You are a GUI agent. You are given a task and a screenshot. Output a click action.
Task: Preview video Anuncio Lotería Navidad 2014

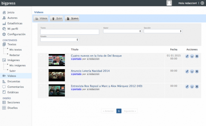pyautogui.click(x=192, y=71)
